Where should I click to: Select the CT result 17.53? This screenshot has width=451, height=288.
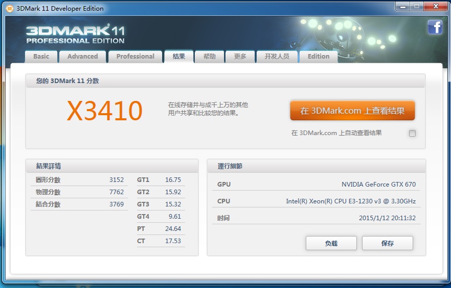(173, 241)
